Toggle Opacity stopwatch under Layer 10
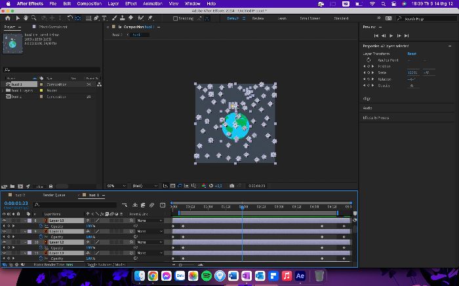Image resolution: width=459 pixels, height=286 pixels. [41, 226]
